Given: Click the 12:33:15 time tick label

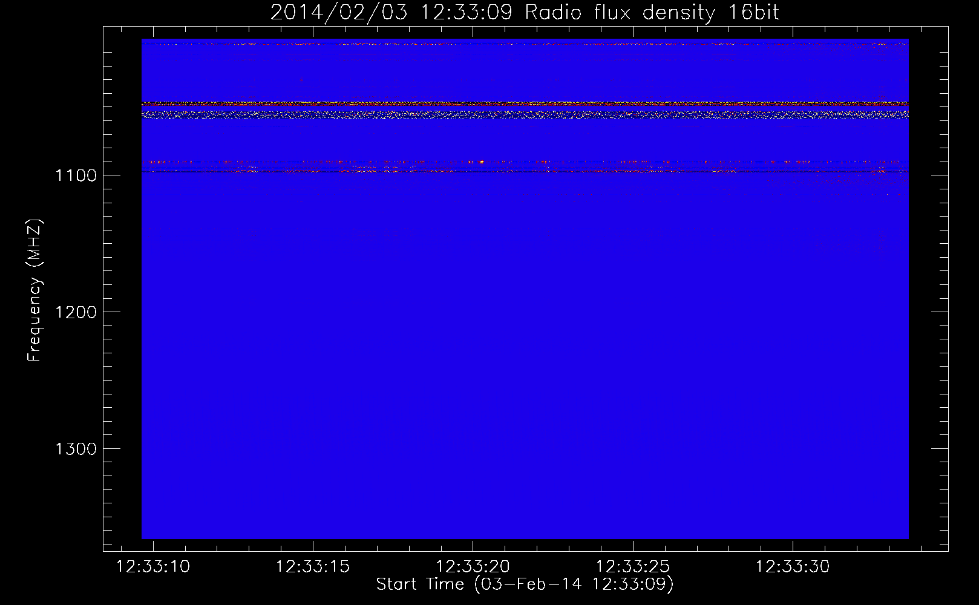Looking at the screenshot, I should click(x=313, y=567).
